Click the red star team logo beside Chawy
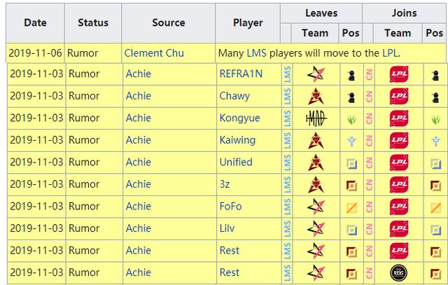Image resolution: width=448 pixels, height=285 pixels. coord(316,96)
